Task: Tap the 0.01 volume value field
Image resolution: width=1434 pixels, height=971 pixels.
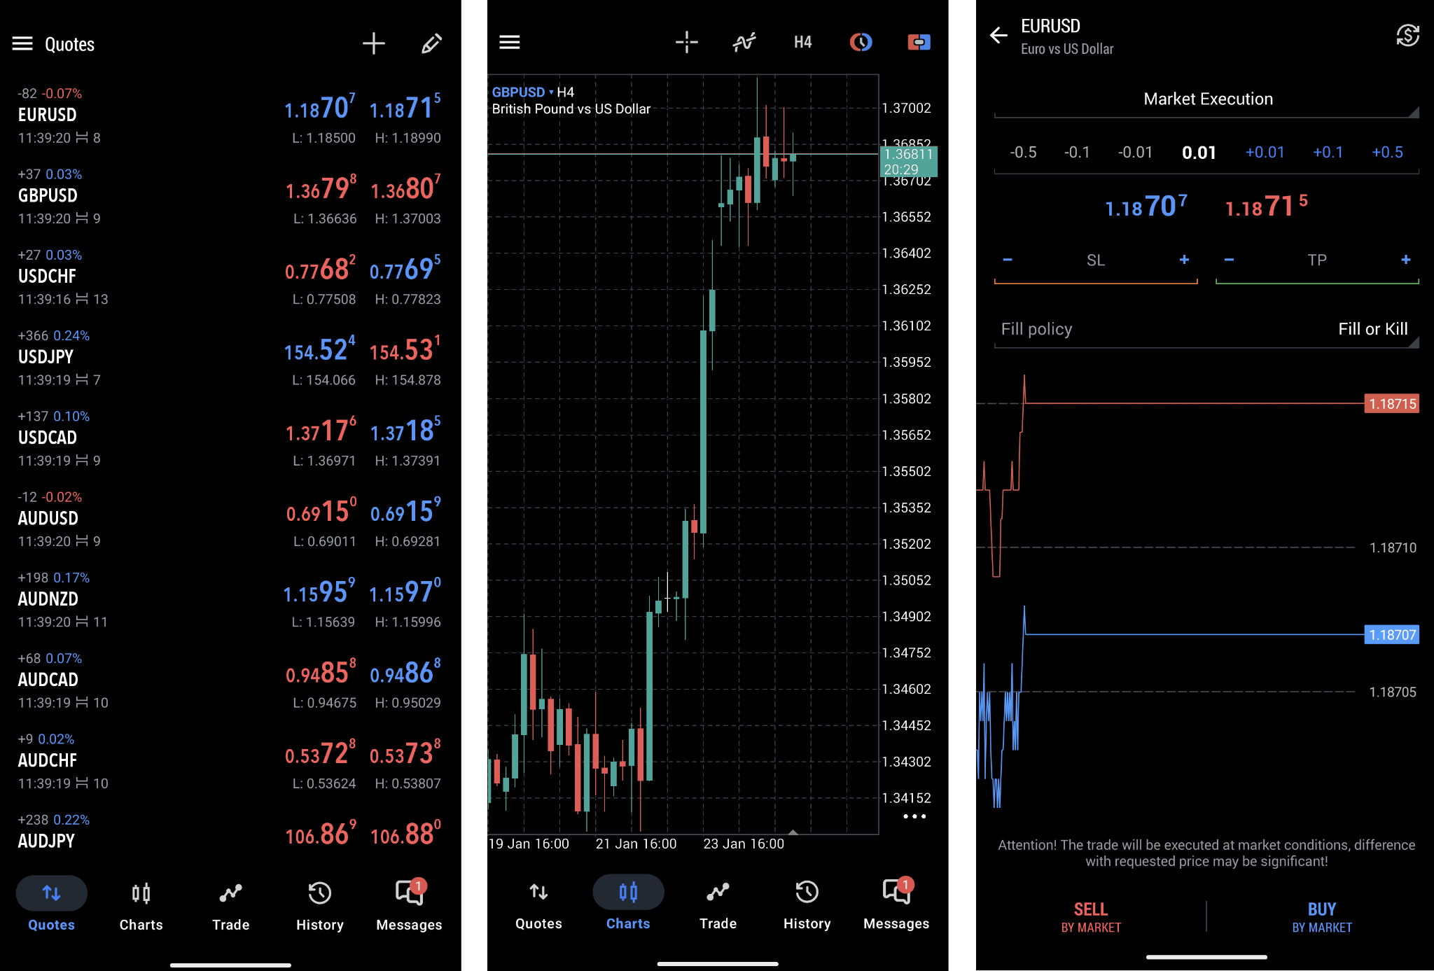Action: coord(1199,153)
